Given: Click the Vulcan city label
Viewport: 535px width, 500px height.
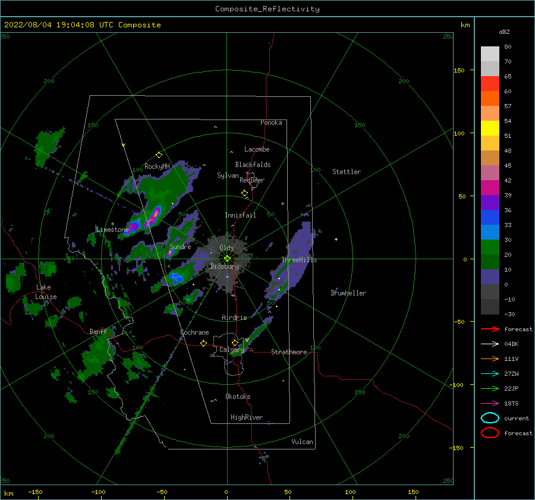Looking at the screenshot, I should [x=302, y=442].
